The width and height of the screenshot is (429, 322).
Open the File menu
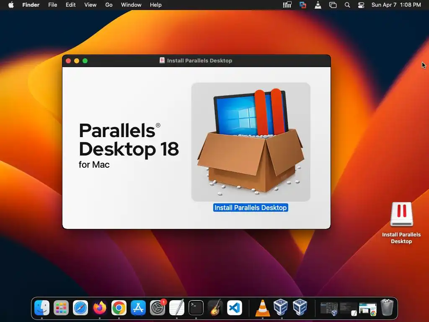(x=52, y=5)
